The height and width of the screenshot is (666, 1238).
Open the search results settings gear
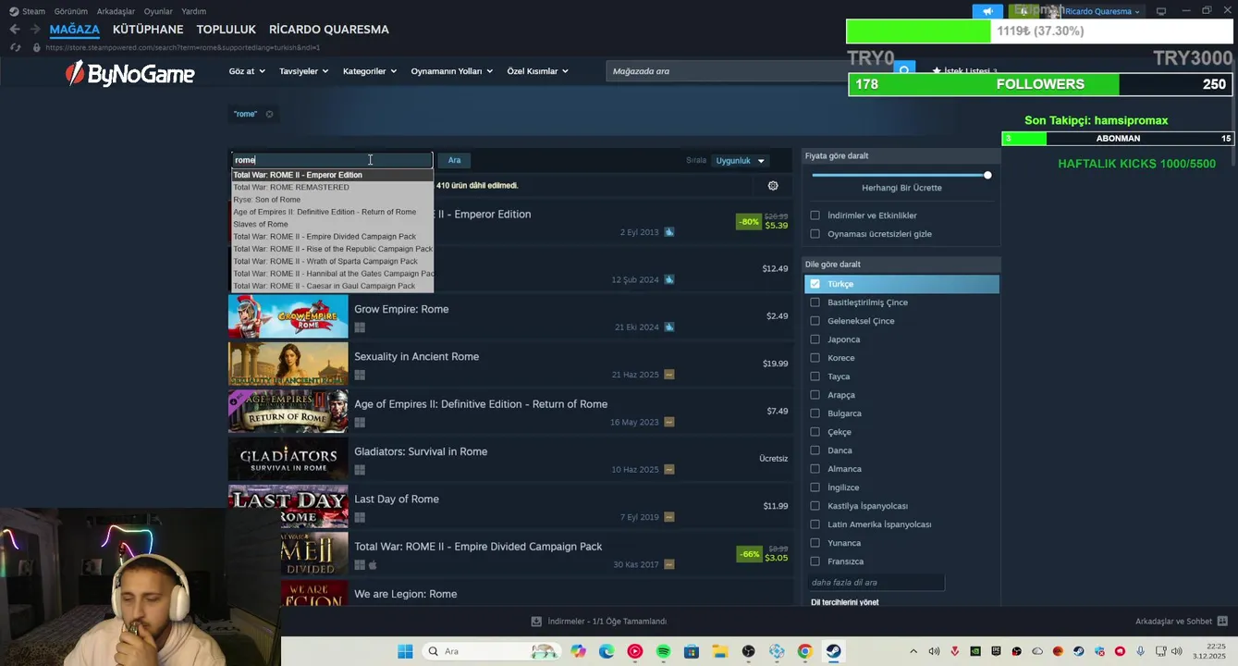point(773,186)
